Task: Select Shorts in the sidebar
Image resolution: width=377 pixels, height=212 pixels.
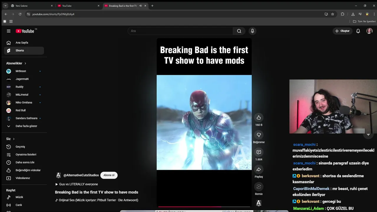Action: coord(24,51)
